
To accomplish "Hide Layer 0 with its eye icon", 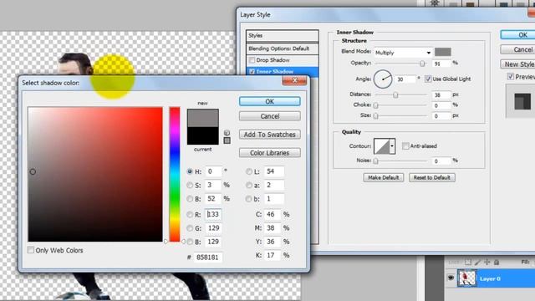I will (x=451, y=278).
